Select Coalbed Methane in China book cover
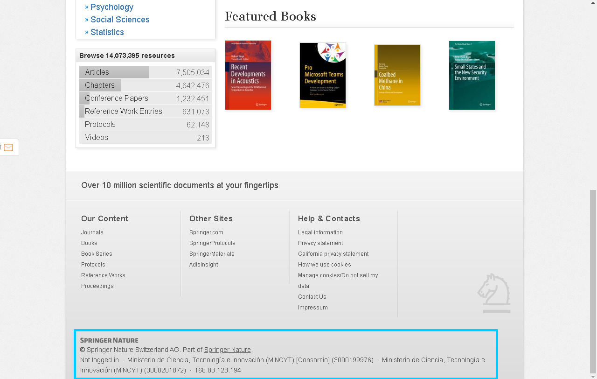The height and width of the screenshot is (379, 597). 397,75
